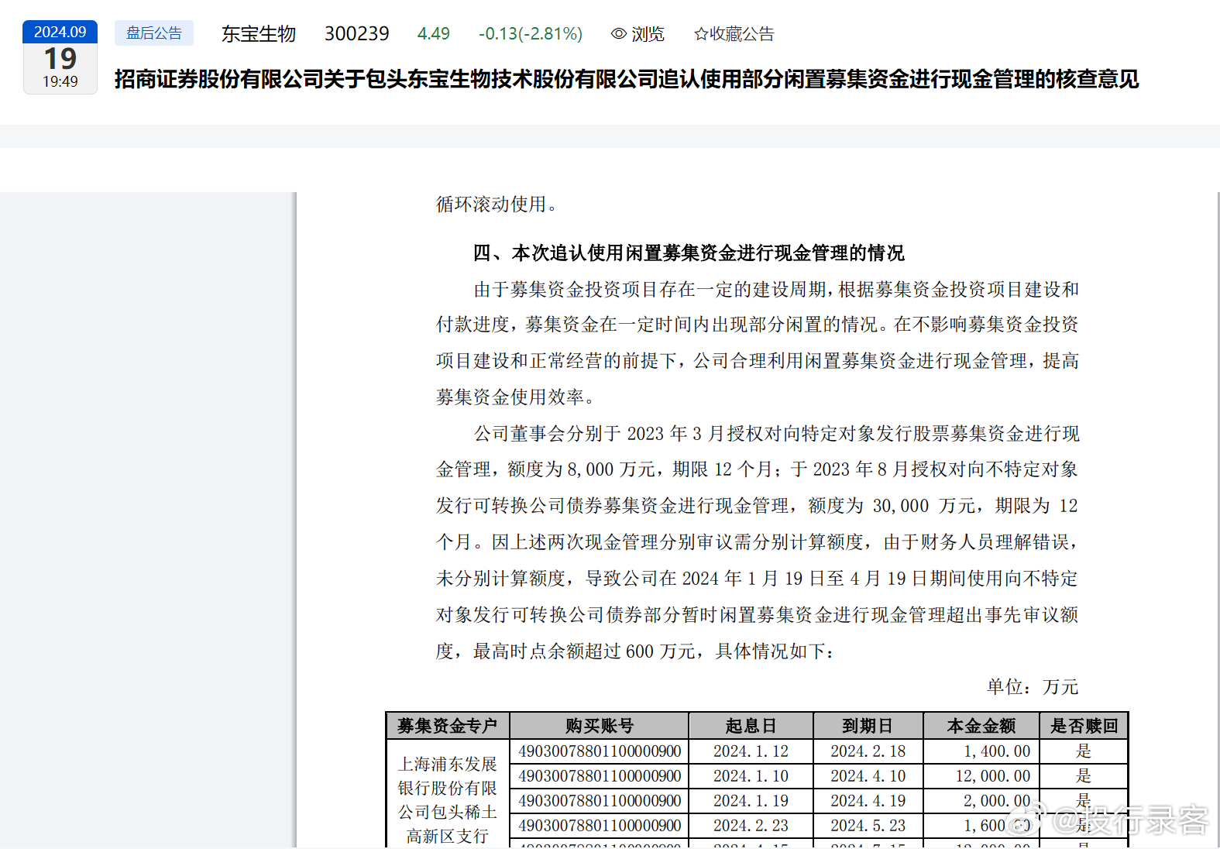Viewport: 1220px width, 849px height.
Task: Click the announcement title about 招商证券 核查意见
Action: [x=627, y=79]
